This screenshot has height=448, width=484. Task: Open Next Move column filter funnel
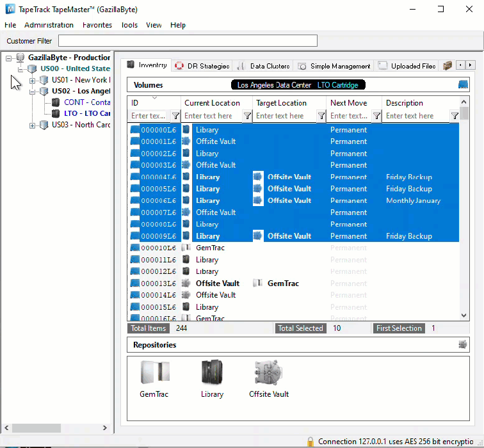(376, 116)
